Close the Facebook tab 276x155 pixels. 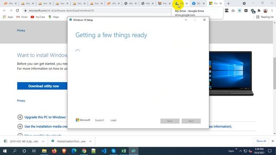[x=204, y=3]
